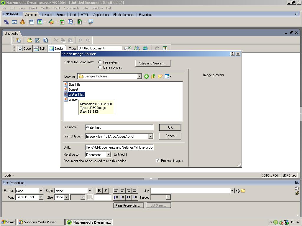302x226 pixels.
Task: Expand the Files of type dropdown
Action: coord(150,137)
